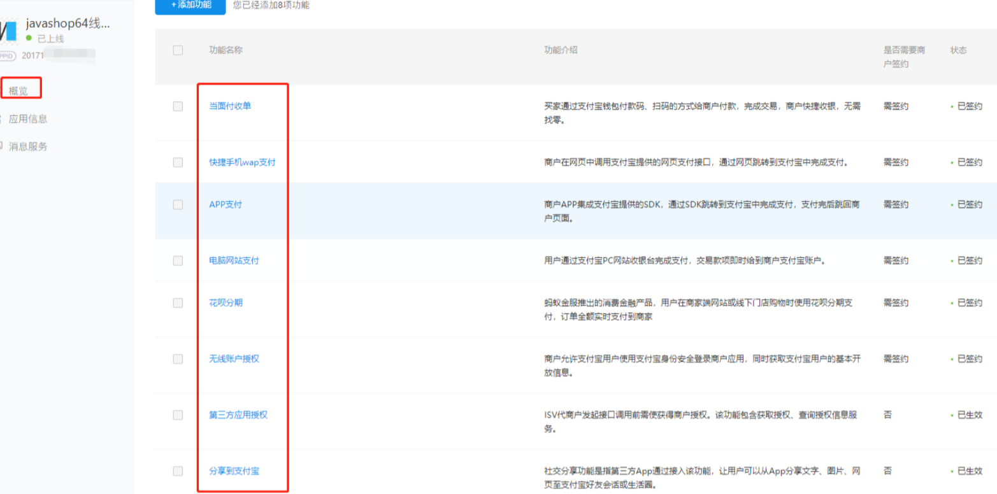997x494 pixels.
Task: Click the 添加功能 button
Action: pyautogui.click(x=190, y=6)
